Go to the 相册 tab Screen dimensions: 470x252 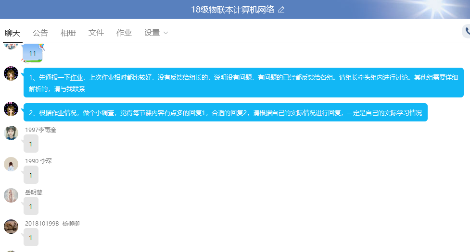point(68,33)
